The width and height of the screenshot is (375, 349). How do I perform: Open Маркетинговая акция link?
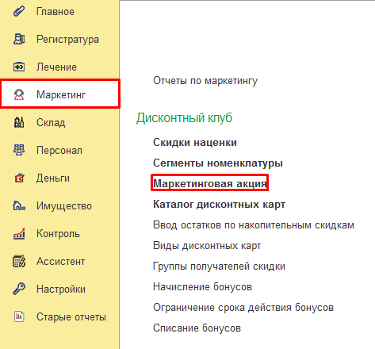pyautogui.click(x=210, y=183)
